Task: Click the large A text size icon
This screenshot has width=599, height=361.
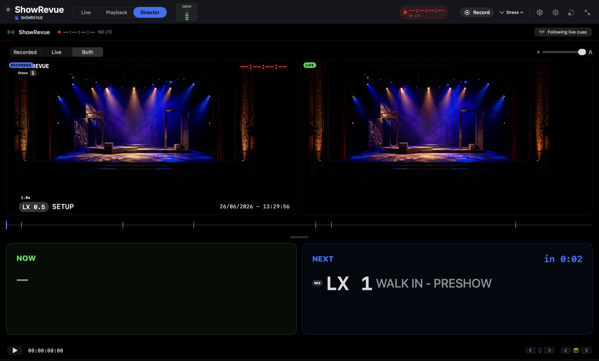Action: click(590, 52)
